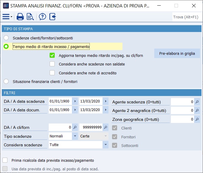Click the Trova (Alt+F1) search box
The width and height of the screenshot is (203, 173).
click(187, 17)
